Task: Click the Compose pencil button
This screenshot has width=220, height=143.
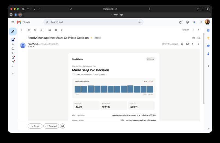Action: point(13,31)
